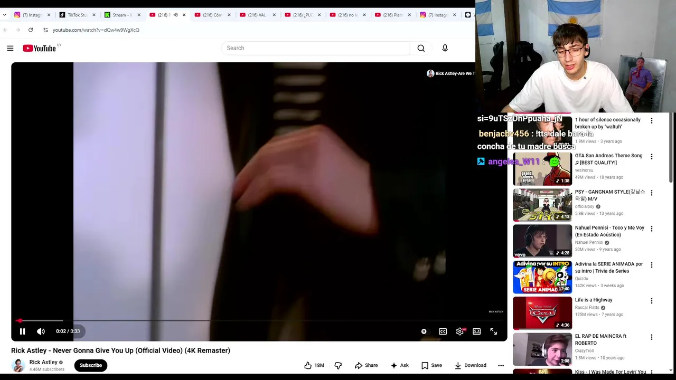Screen dimensions: 676x380
Task: Toggle closed captions with the CC button
Action: (x=443, y=331)
